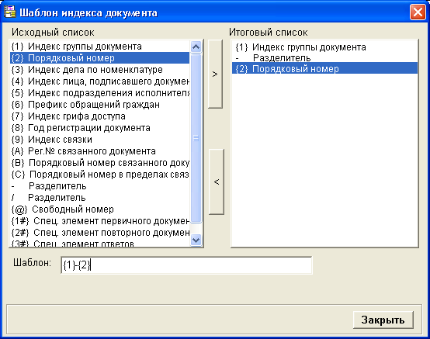Screen dimensions: 430x339
Task: Select '{3} Индекс дела по номенклатуре'
Action: pos(100,70)
